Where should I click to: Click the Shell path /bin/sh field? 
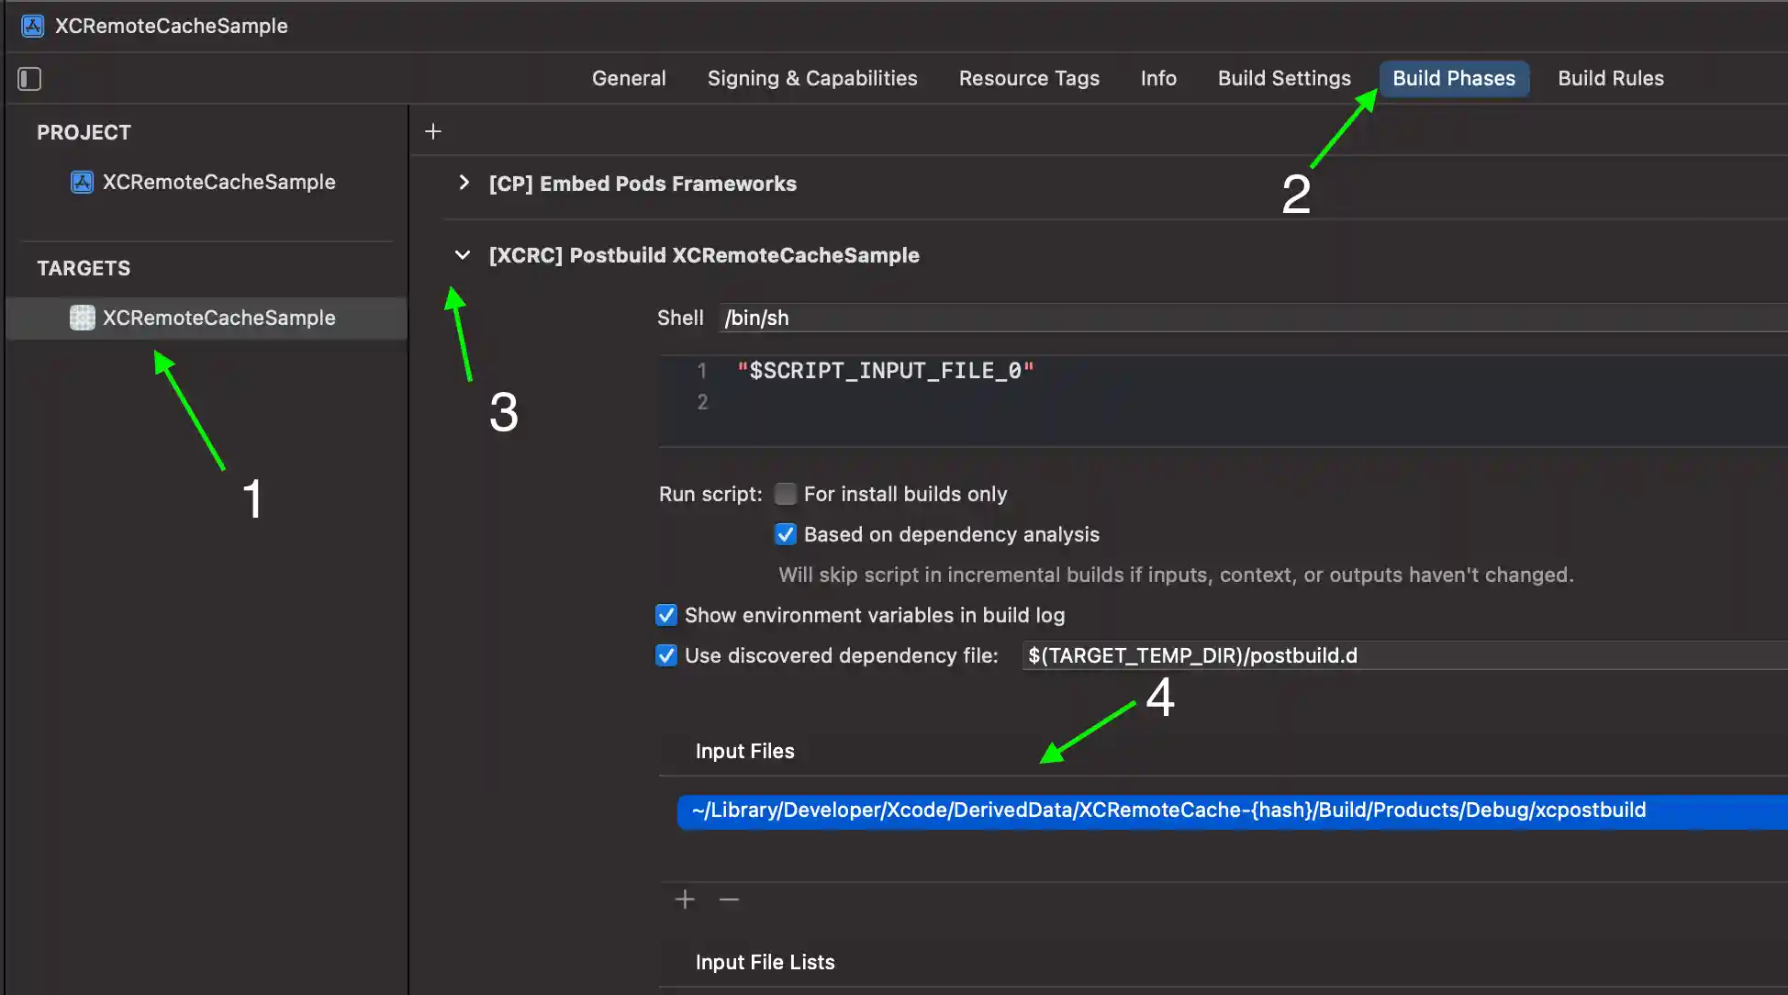(x=1248, y=318)
